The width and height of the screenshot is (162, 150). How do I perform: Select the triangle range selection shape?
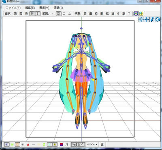click(69, 14)
